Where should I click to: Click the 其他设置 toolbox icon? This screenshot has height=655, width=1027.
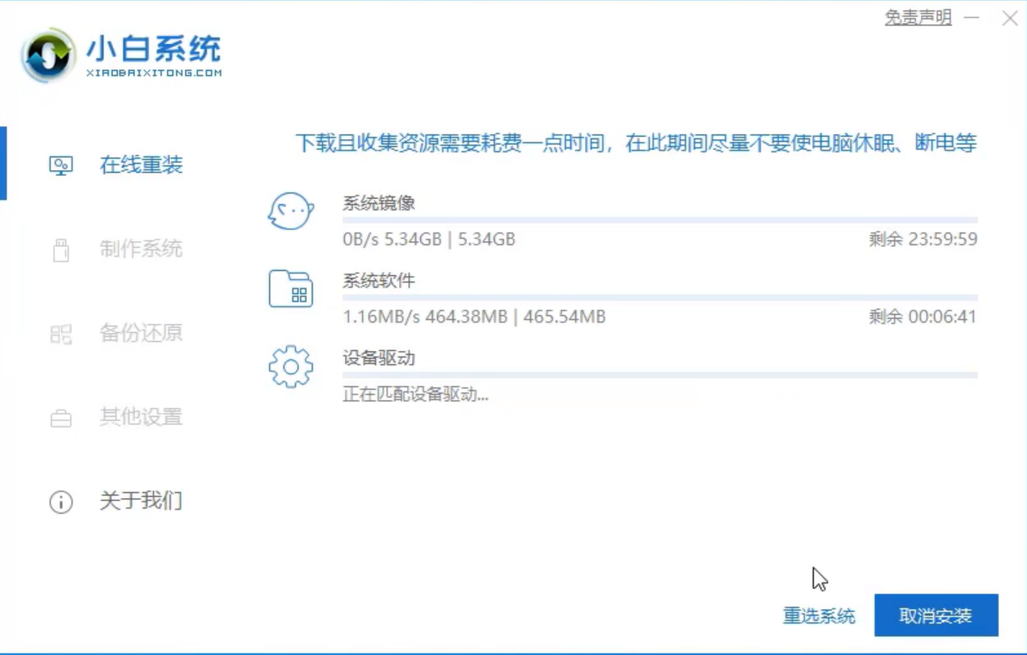click(x=60, y=418)
